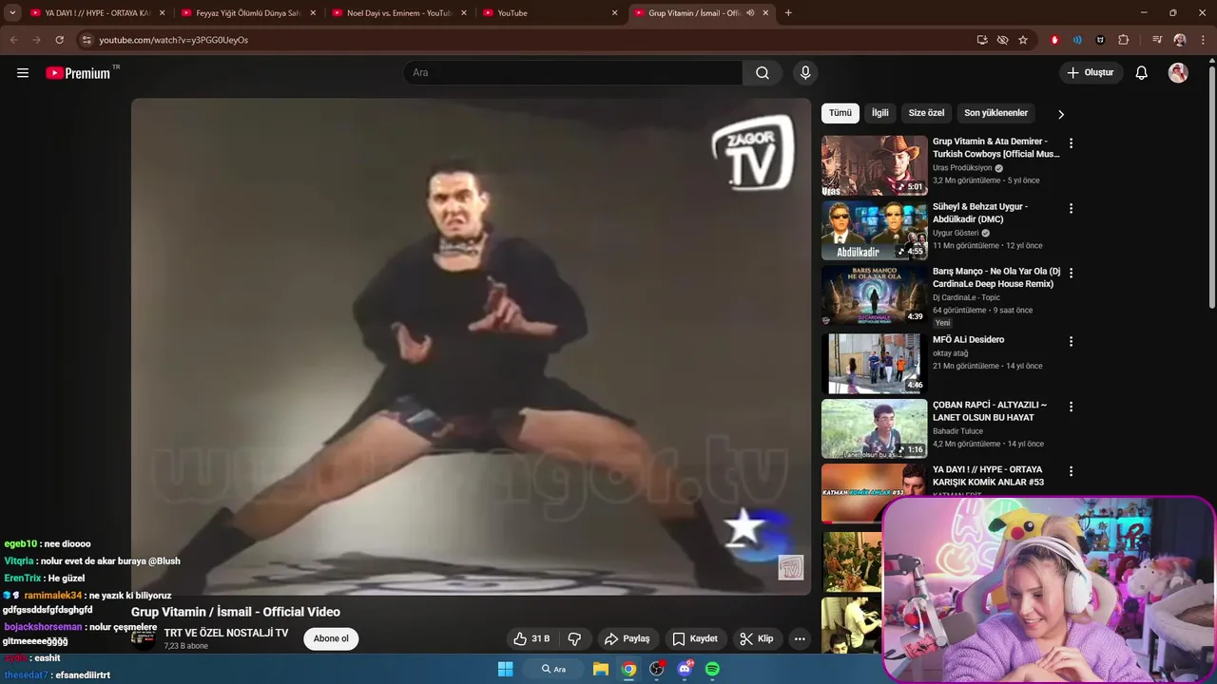This screenshot has height=684, width=1217.
Task: Open the Extensions puzzle menu
Action: click(x=1124, y=40)
